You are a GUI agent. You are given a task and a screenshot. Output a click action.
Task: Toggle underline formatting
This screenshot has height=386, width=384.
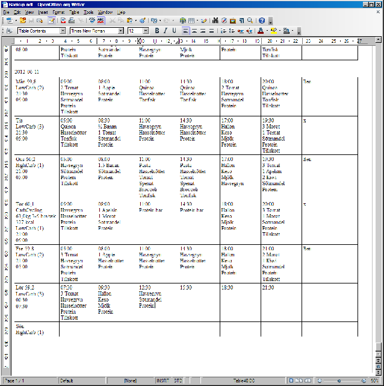pos(174,31)
